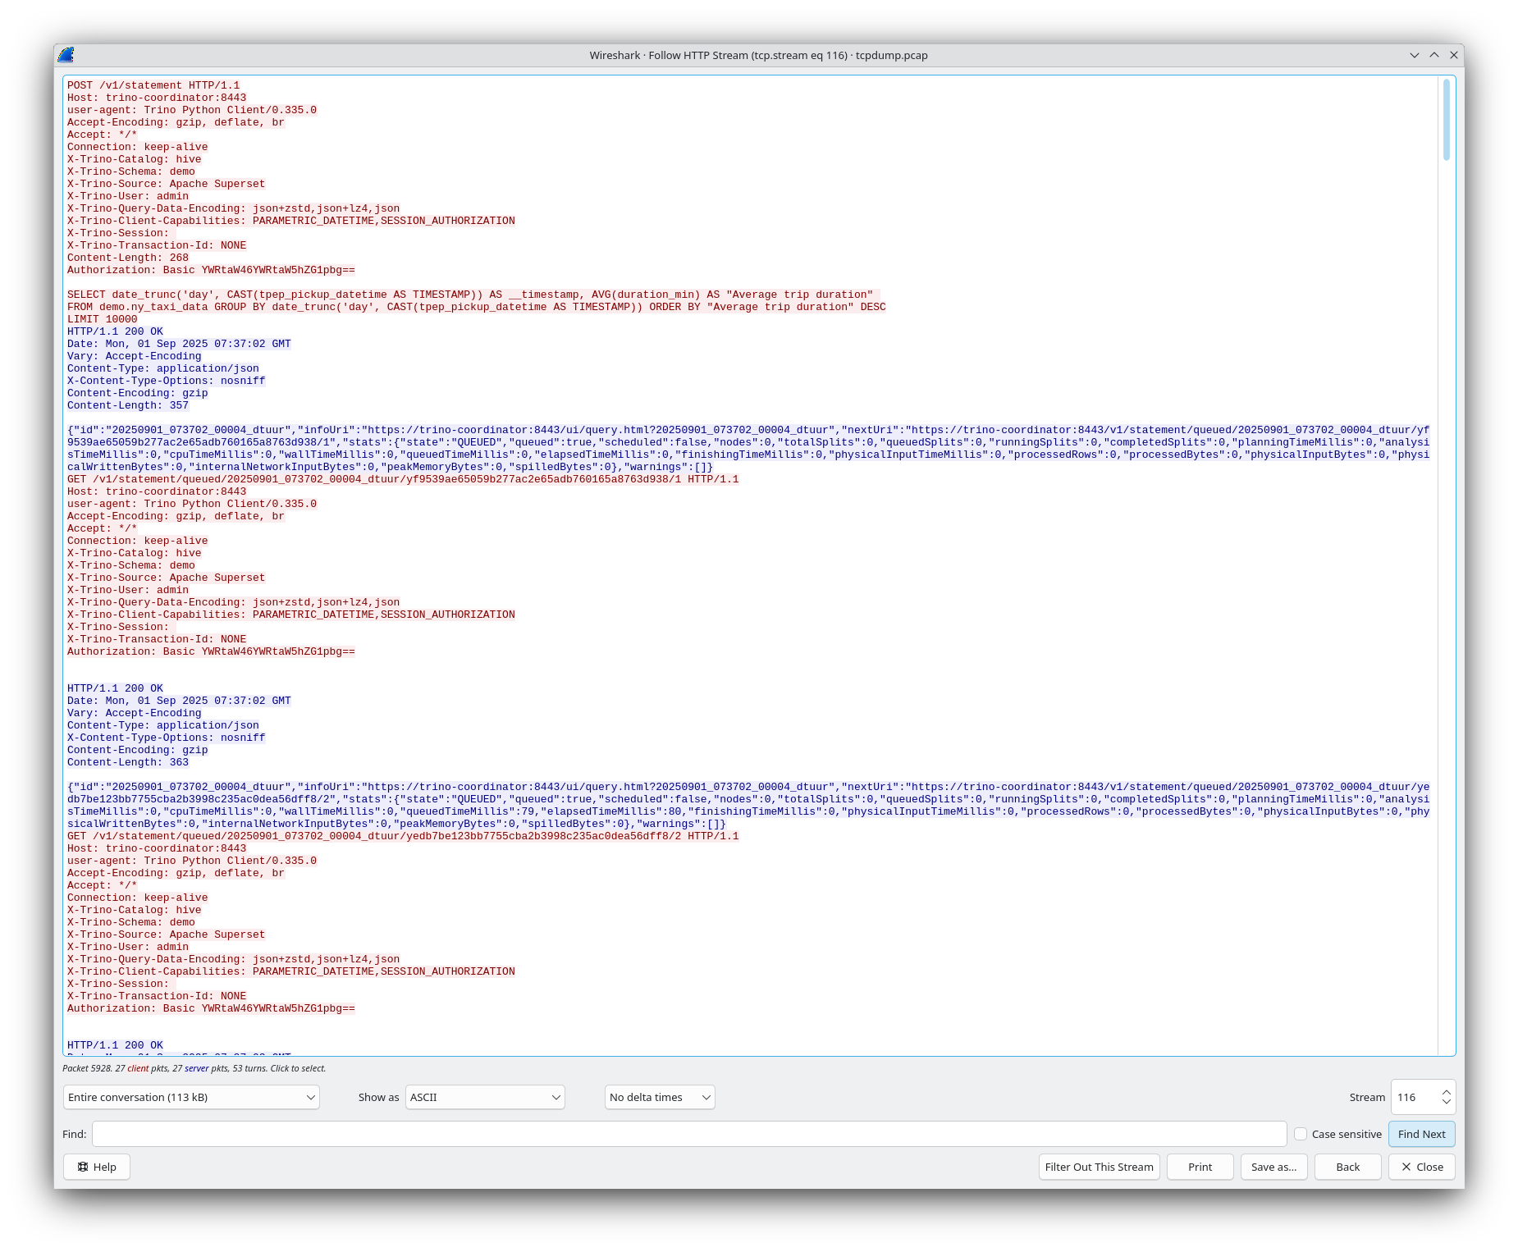The width and height of the screenshot is (1518, 1252).
Task: Click the Find Next button
Action: (x=1421, y=1134)
